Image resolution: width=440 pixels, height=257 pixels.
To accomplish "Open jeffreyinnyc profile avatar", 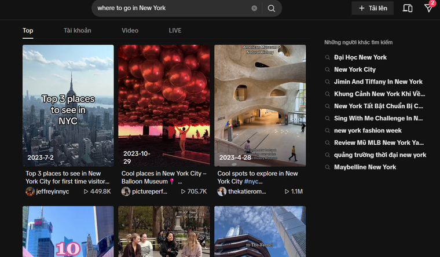I will coord(30,192).
